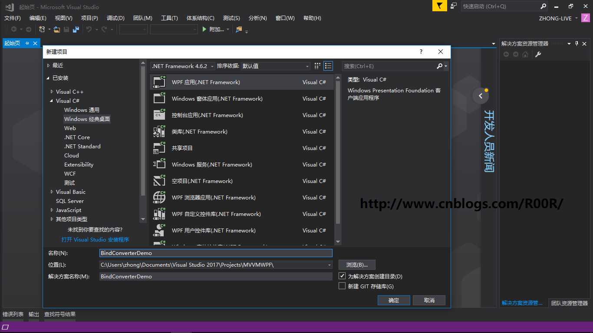Image resolution: width=593 pixels, height=333 pixels.
Task: Click the Find in Files toolbar icon
Action: (x=239, y=29)
